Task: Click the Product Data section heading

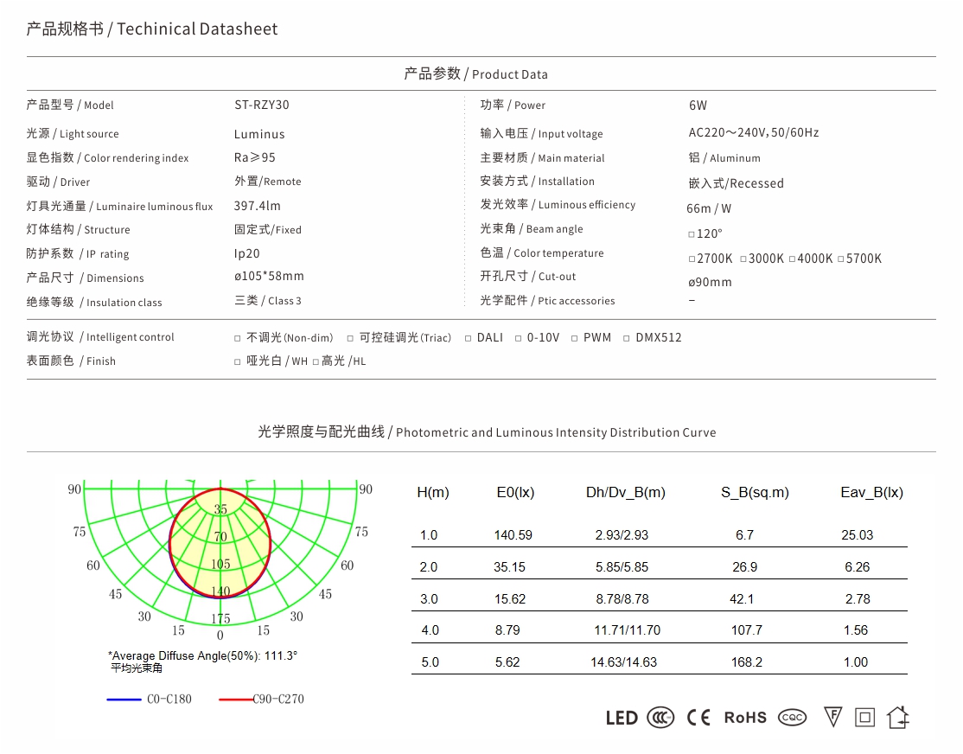Action: point(475,73)
